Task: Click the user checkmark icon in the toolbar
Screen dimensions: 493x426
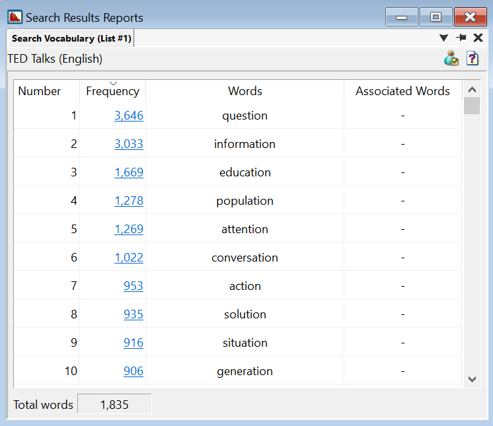Action: 451,59
